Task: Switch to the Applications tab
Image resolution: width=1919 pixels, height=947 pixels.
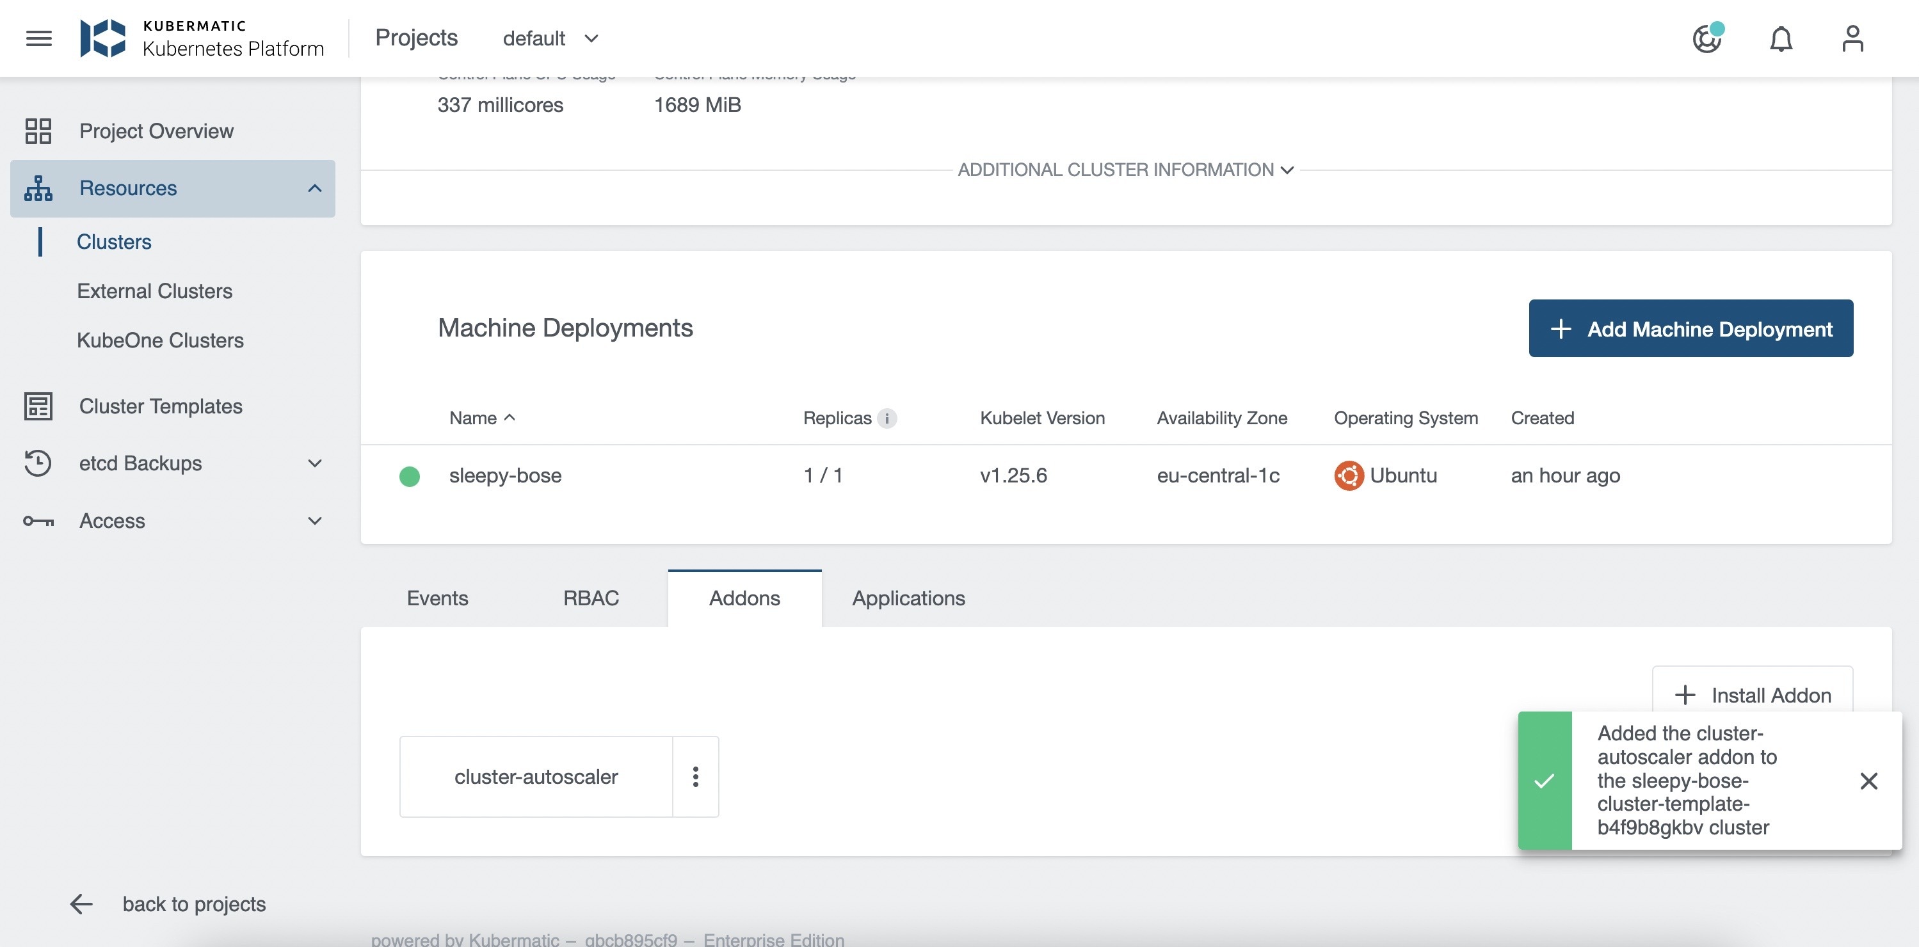Action: pyautogui.click(x=908, y=598)
